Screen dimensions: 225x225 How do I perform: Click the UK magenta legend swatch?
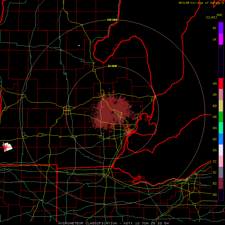click(x=221, y=39)
